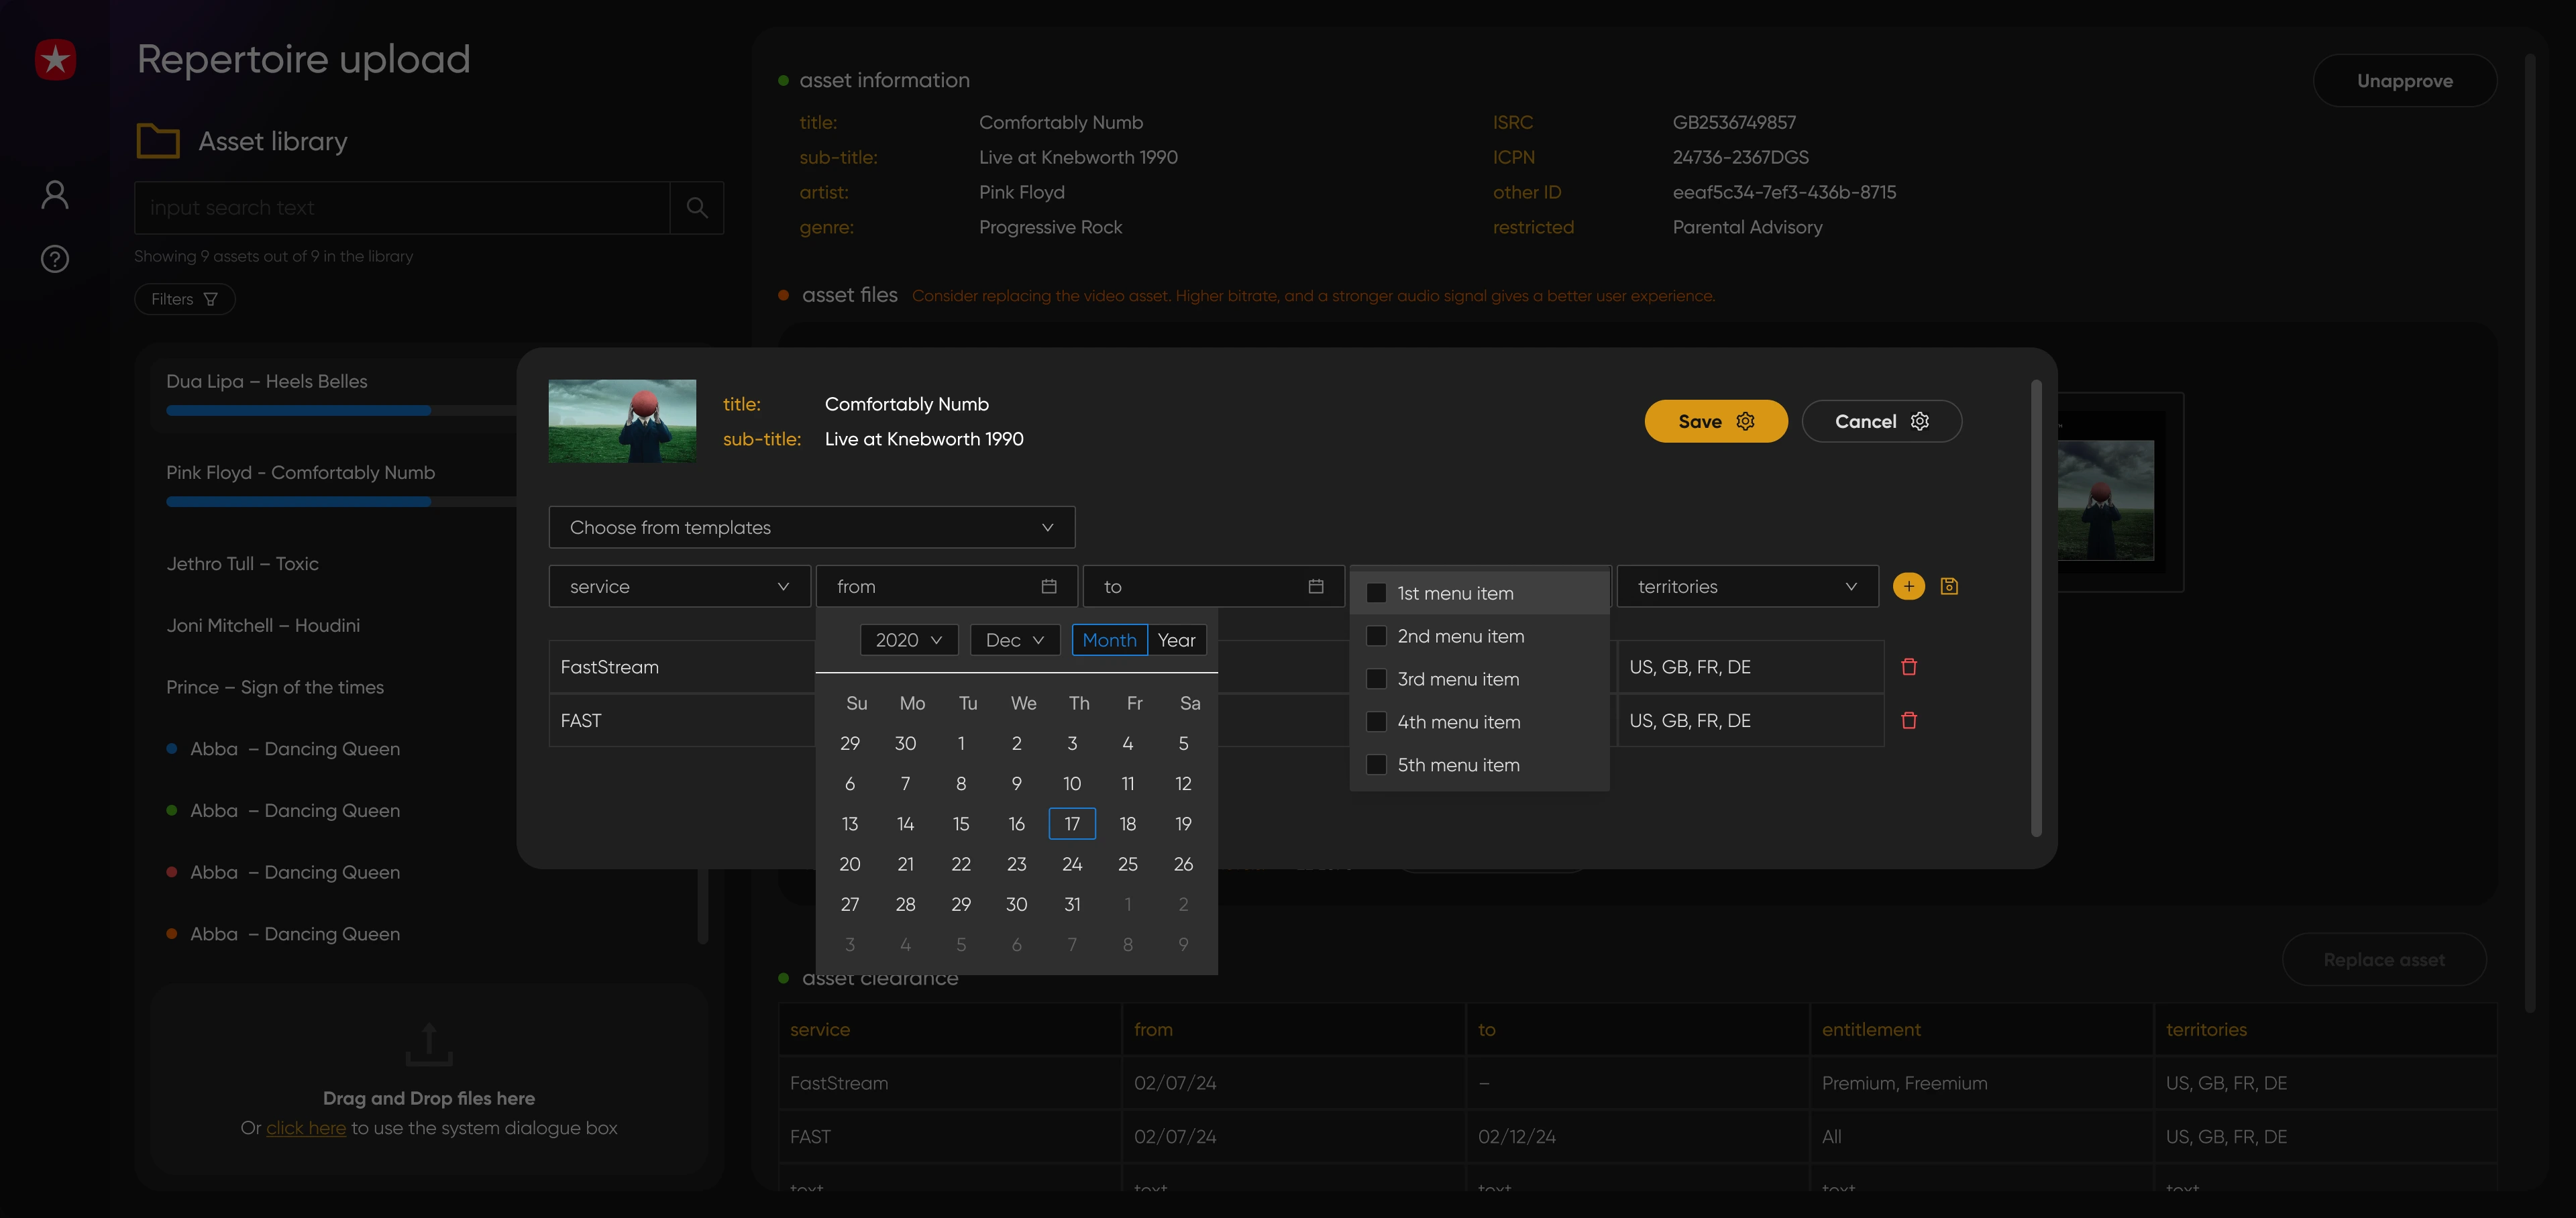Pick December 24 in the calendar
2576x1218 pixels.
pyautogui.click(x=1071, y=864)
